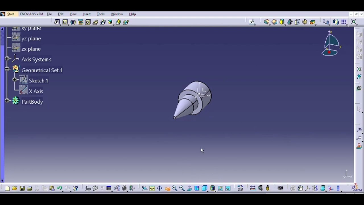This screenshot has height=205, width=364.
Task: Open the Formula f(x) editor
Action: point(88,188)
